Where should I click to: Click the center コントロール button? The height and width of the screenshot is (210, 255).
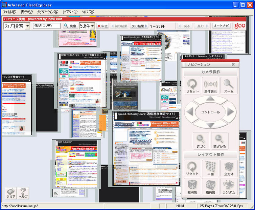point(210,112)
